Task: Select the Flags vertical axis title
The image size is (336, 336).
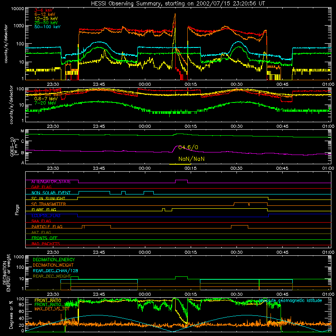Action: (17, 210)
